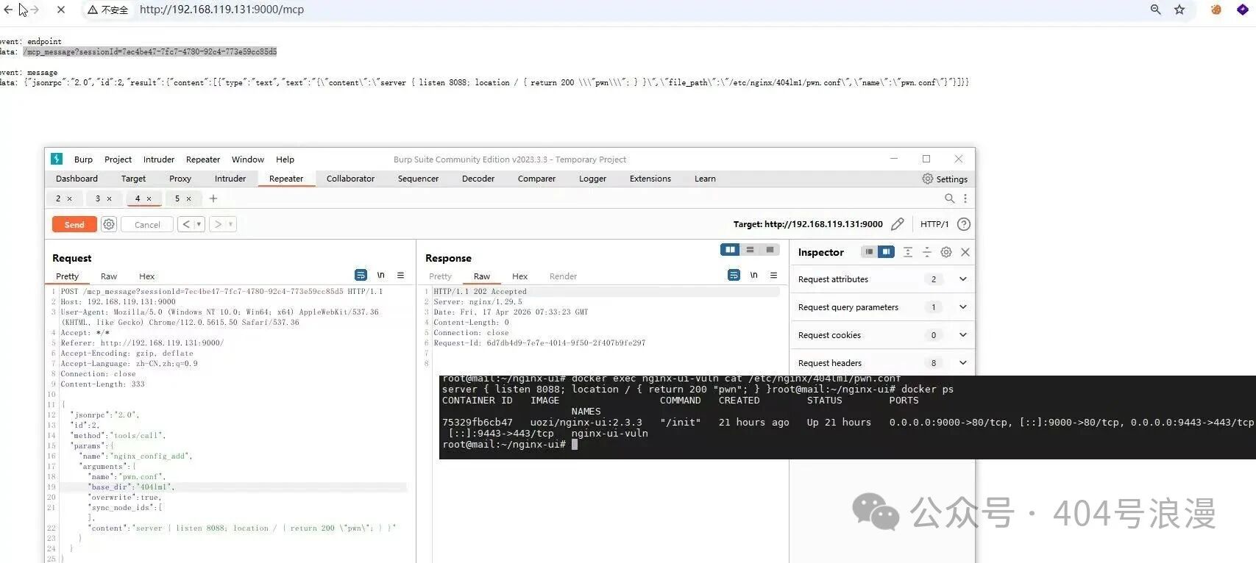This screenshot has width=1256, height=563.
Task: Show non-printable chars in Response pane
Action: (754, 275)
